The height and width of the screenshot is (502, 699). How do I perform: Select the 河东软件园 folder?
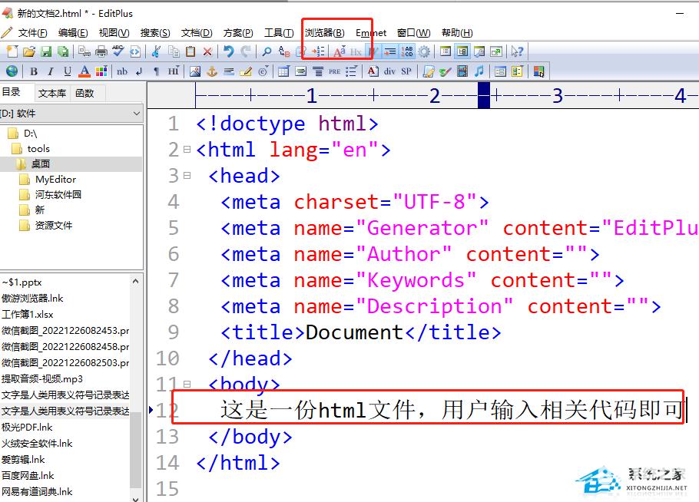(x=58, y=195)
